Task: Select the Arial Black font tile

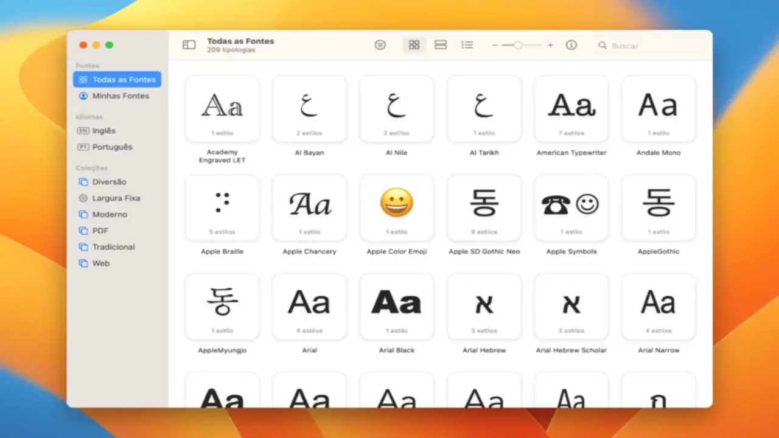Action: point(397,307)
